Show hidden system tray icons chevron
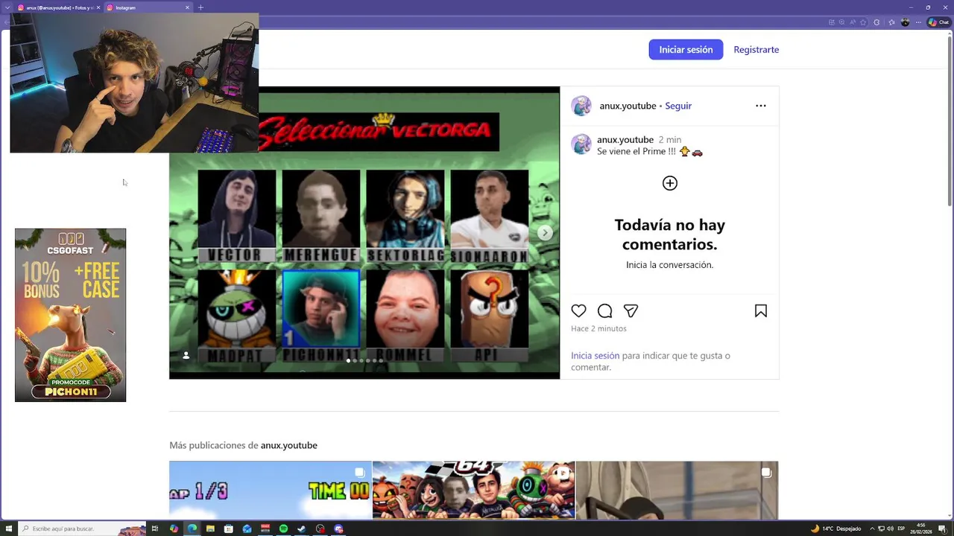The image size is (954, 536). point(872,529)
